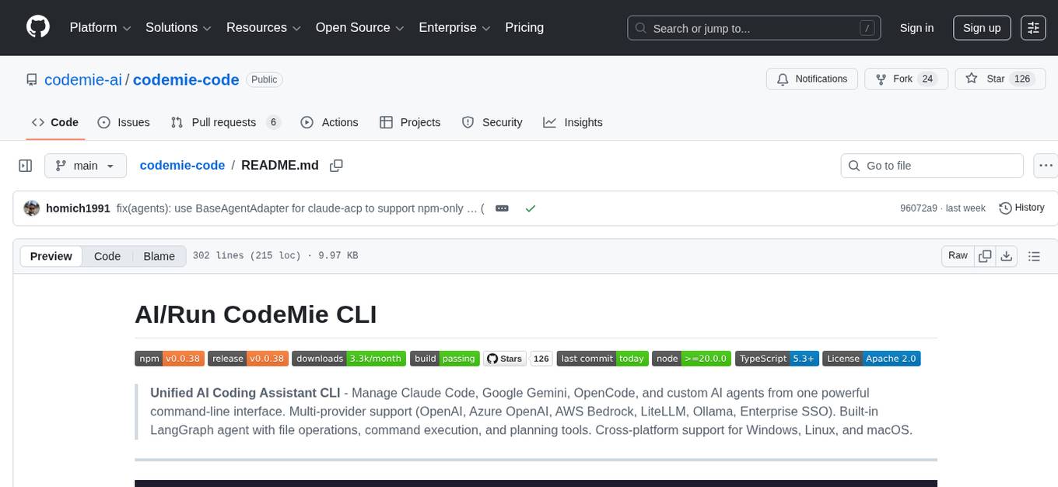Open the codemie-ai organization link
This screenshot has width=1058, height=487.
pos(82,79)
